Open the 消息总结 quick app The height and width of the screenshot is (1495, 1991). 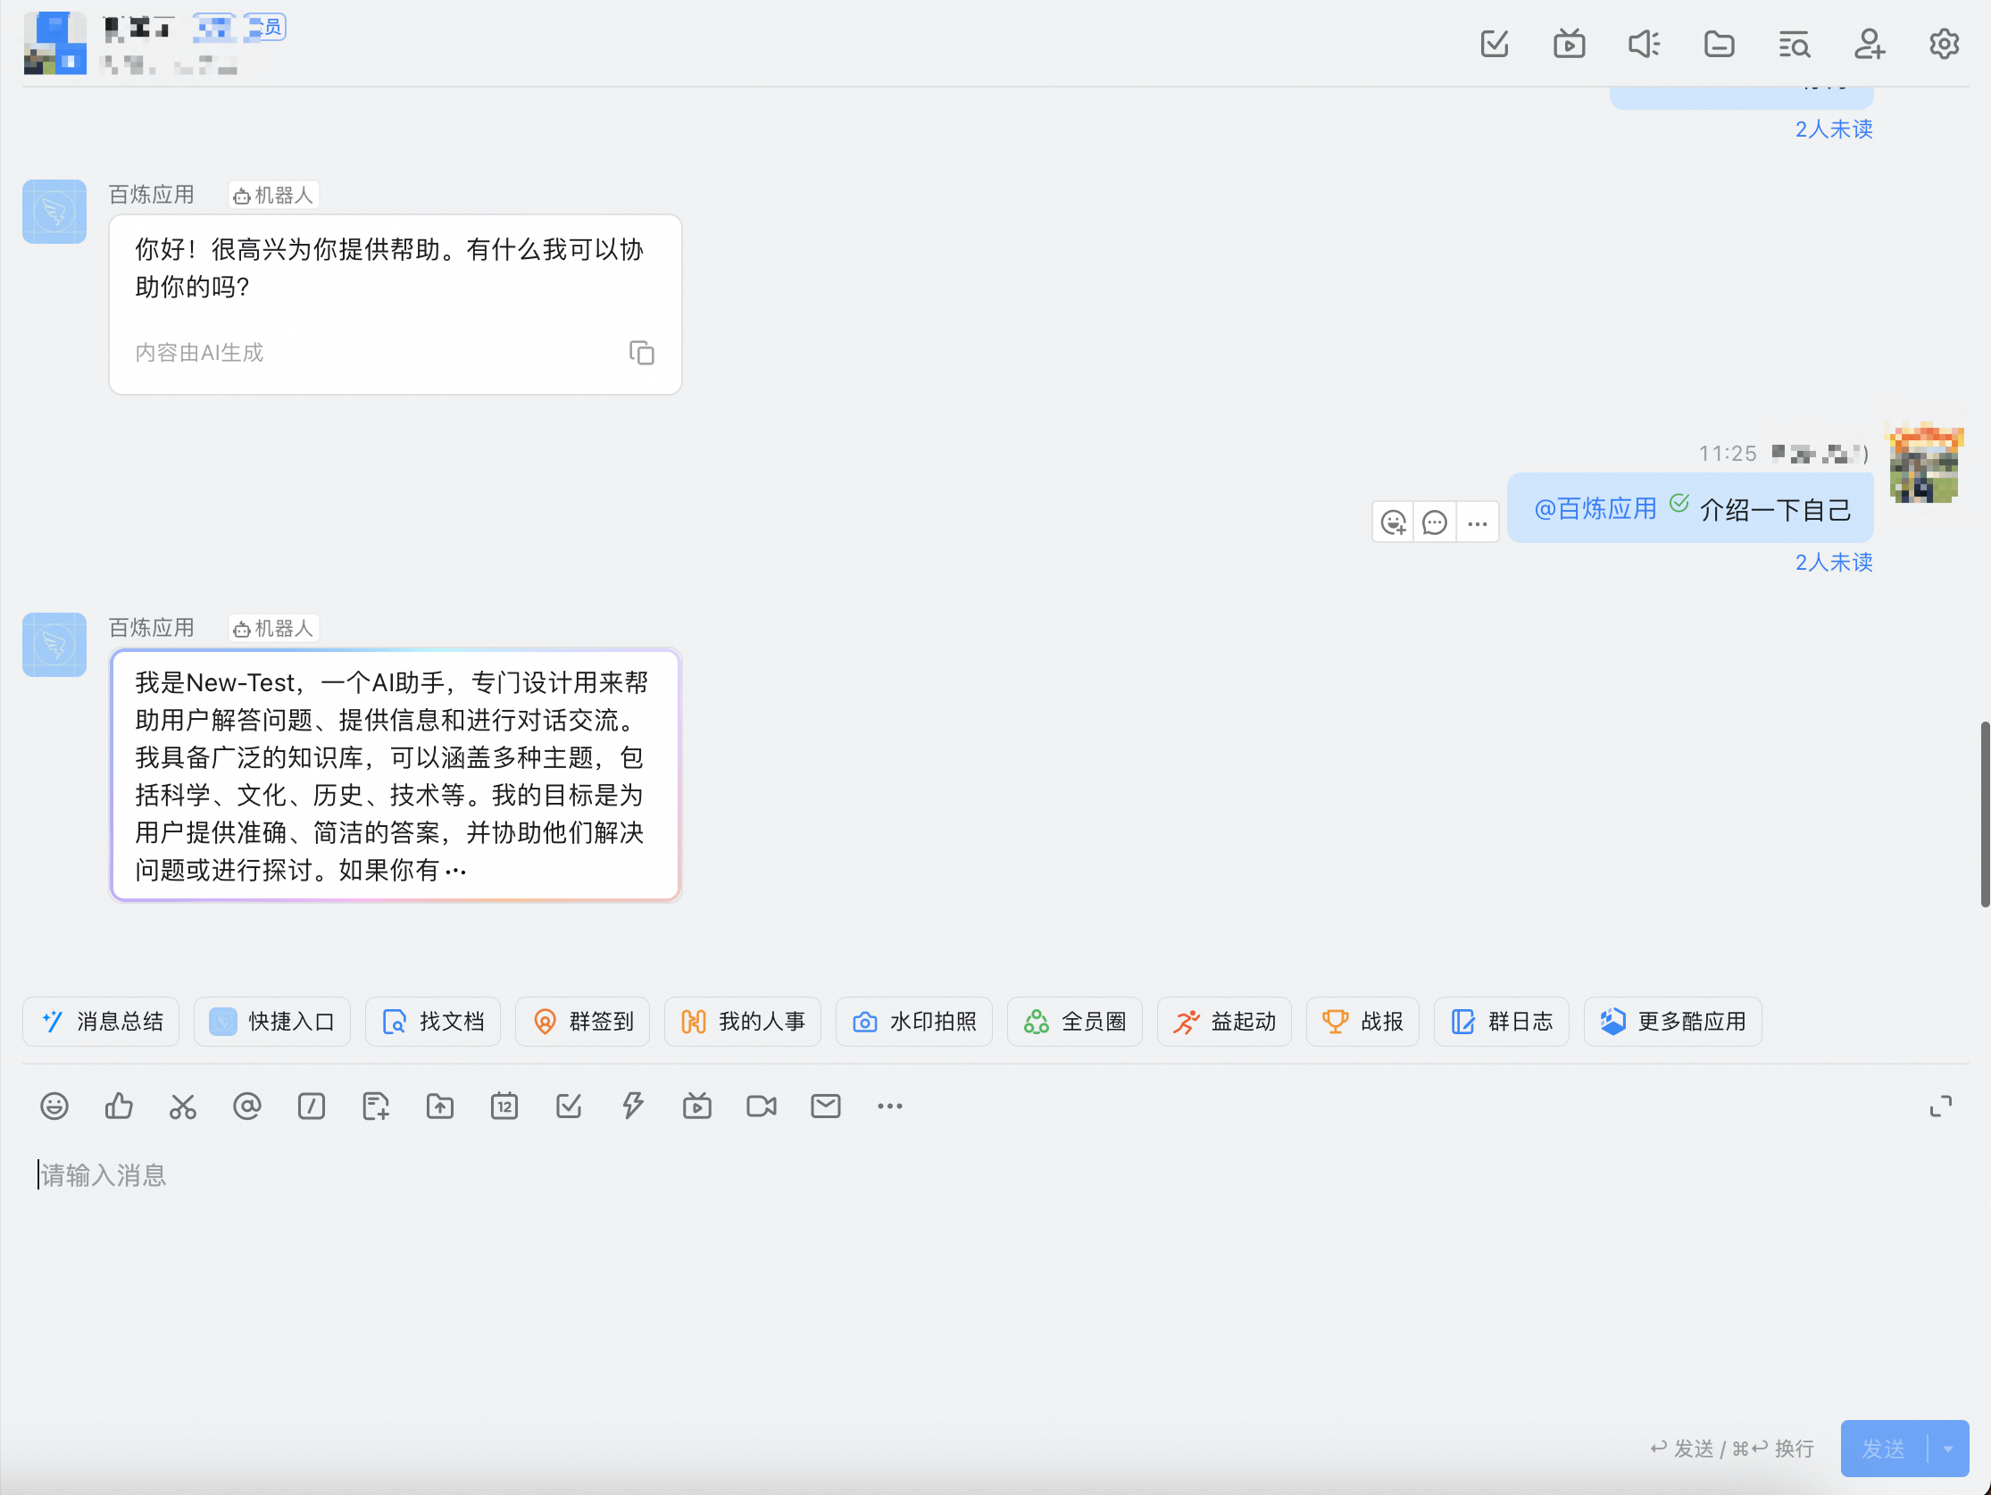(x=102, y=1022)
